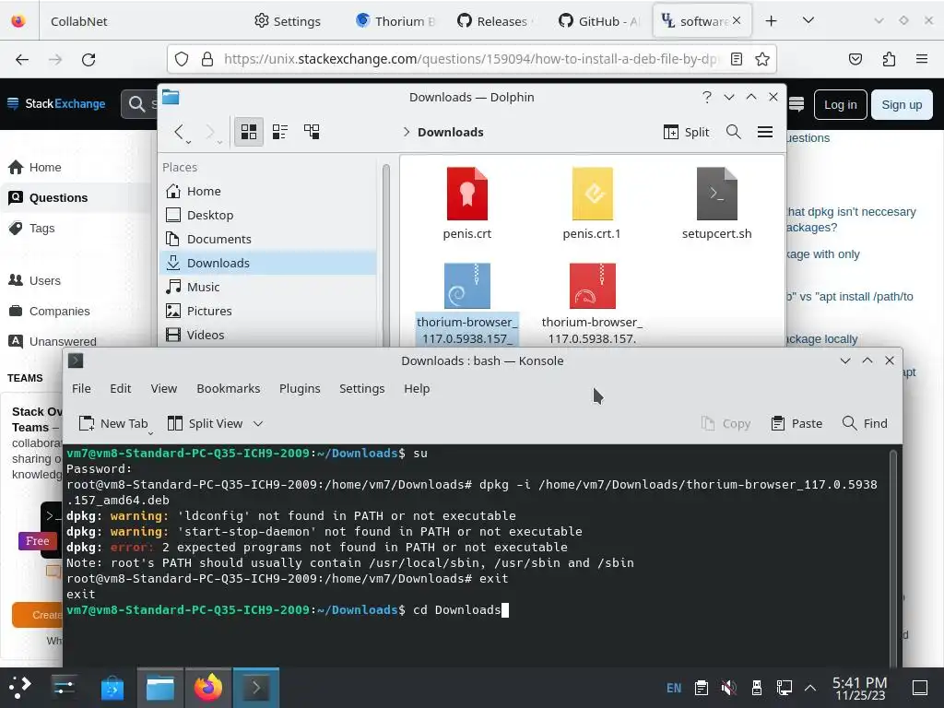The image size is (944, 708).
Task: Expand hidden system tray icons arrow
Action: (810, 688)
